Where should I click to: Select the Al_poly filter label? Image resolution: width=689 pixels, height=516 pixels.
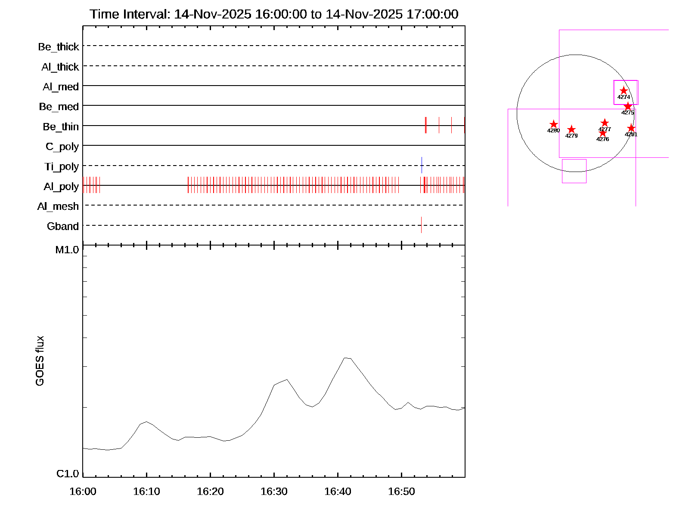tap(61, 187)
